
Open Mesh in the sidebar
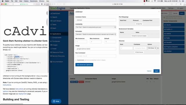pos(53,28)
